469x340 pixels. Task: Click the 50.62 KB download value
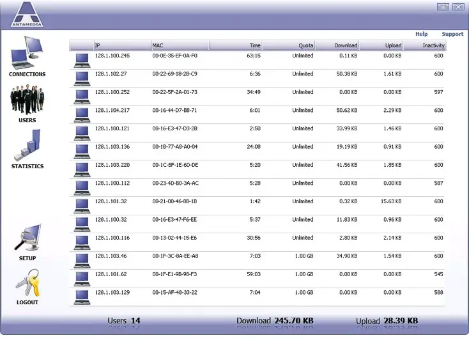coord(347,111)
